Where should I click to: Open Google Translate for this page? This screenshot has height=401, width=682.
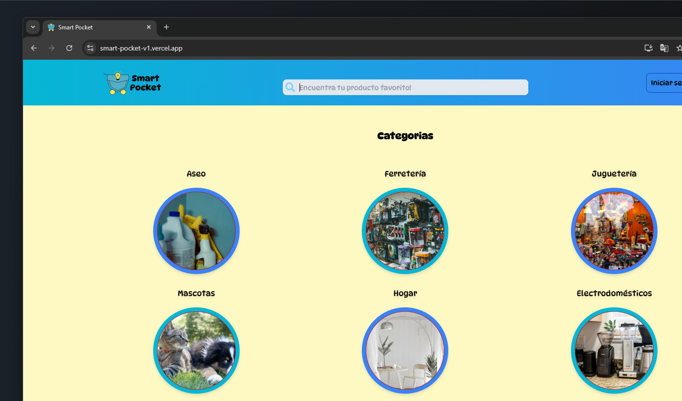coord(664,48)
